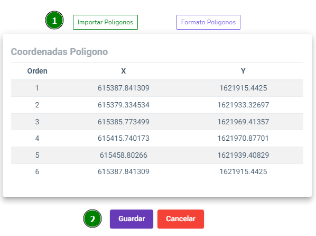Click Y value 1621970.87701
Image resolution: width=316 pixels, height=236 pixels.
(x=243, y=138)
